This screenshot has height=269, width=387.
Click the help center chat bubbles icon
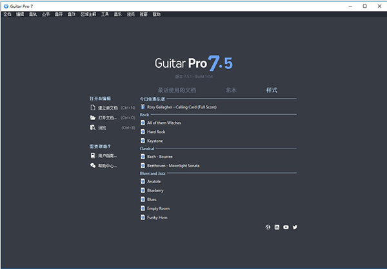93,165
